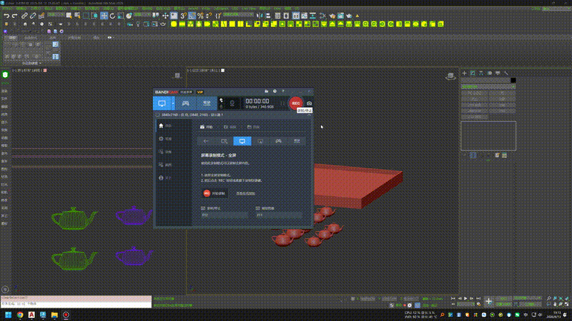Switch to the Create tab (plus) in the command panel
Image resolution: width=572 pixels, height=321 pixels.
coord(464,73)
